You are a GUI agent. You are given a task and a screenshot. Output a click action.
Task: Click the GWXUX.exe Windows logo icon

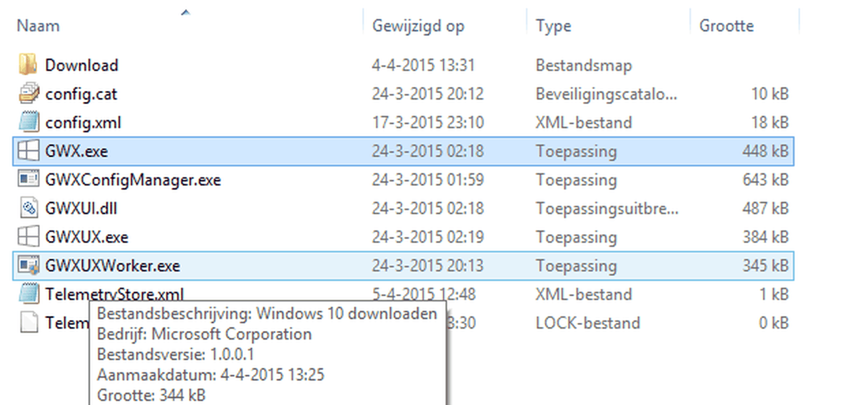click(28, 237)
